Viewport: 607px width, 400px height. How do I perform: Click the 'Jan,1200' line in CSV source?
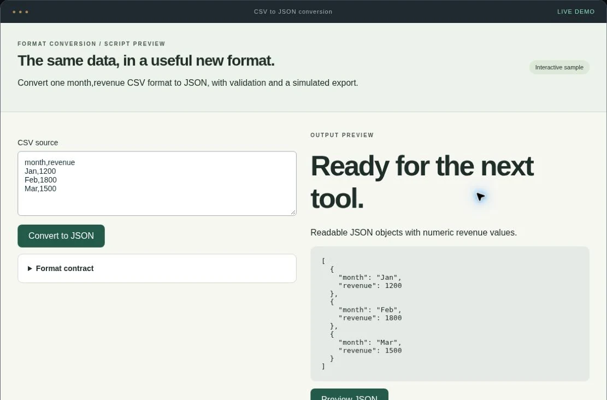40,171
